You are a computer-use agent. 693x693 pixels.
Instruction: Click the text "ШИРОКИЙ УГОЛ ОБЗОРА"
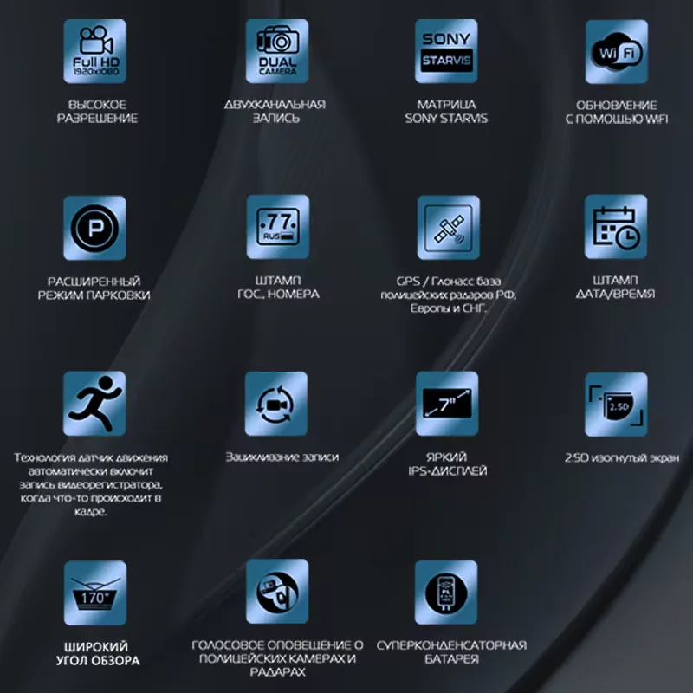point(98,654)
